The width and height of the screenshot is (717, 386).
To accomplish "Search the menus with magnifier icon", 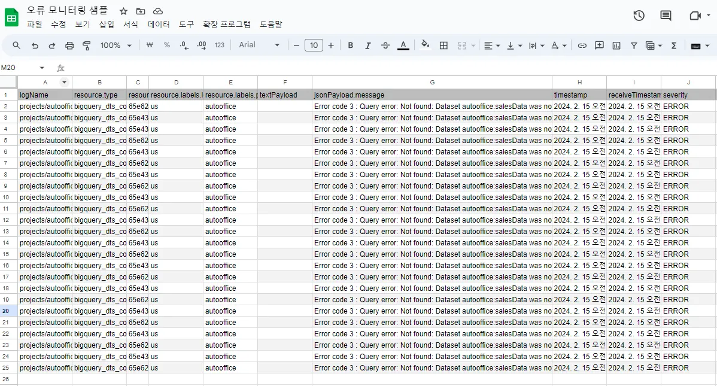I will click(17, 45).
